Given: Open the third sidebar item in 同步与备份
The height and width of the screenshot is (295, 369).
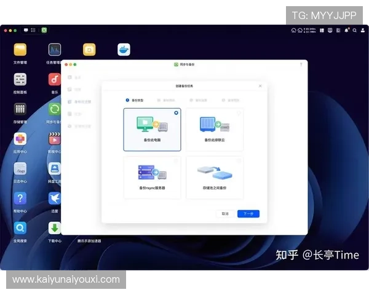Looking at the screenshot, I should point(79,101).
